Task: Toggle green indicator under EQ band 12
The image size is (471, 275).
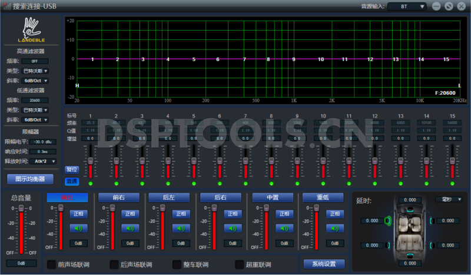Action: coord(374,183)
